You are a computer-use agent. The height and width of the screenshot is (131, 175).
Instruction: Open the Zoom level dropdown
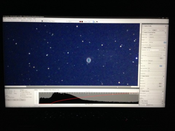[x=91, y=22]
